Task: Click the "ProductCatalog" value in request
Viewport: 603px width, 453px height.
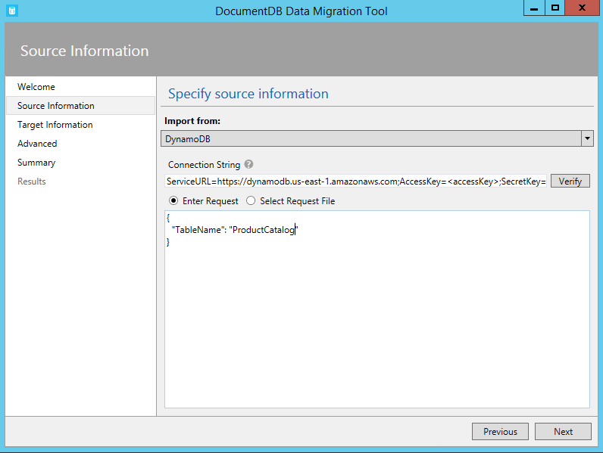Action: pyautogui.click(x=264, y=230)
